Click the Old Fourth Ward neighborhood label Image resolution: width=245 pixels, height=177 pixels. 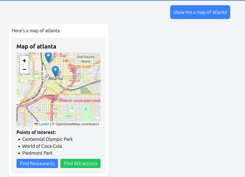(x=86, y=59)
